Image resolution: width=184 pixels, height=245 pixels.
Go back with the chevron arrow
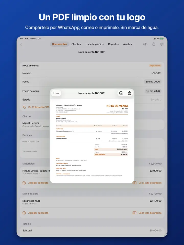click(x=21, y=44)
